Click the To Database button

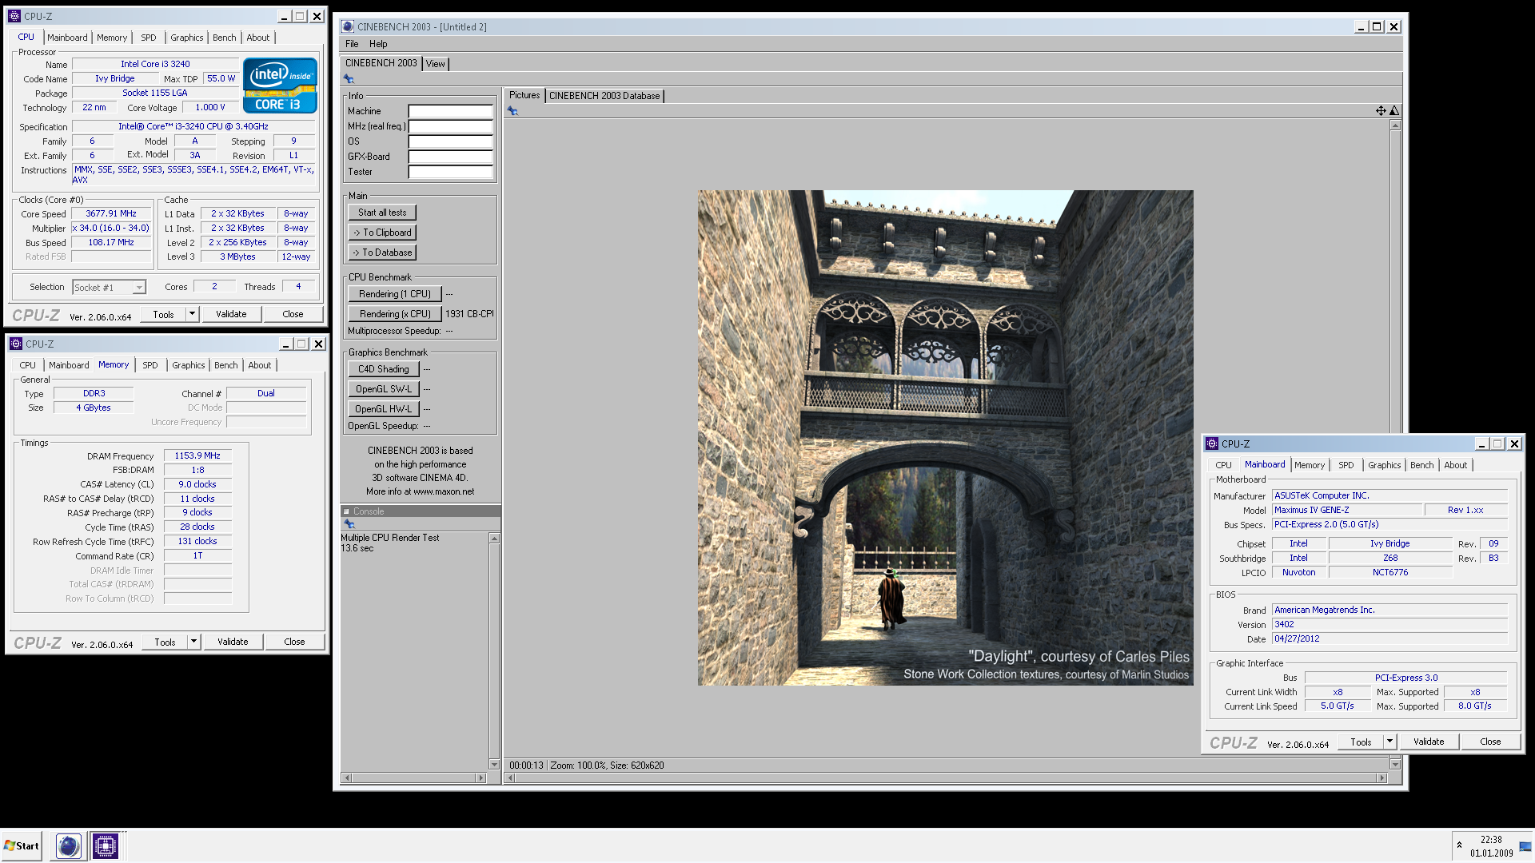point(382,253)
